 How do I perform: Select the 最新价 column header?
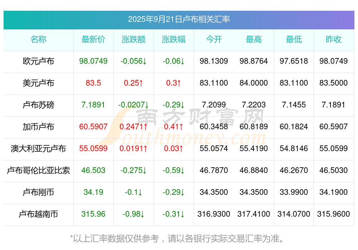pyautogui.click(x=93, y=39)
